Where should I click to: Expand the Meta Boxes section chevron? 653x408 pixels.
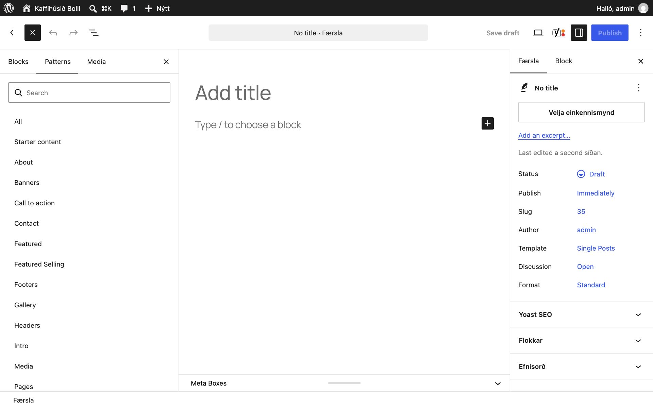coord(498,384)
